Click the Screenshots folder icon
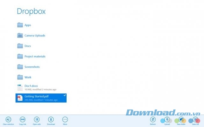 20,67
